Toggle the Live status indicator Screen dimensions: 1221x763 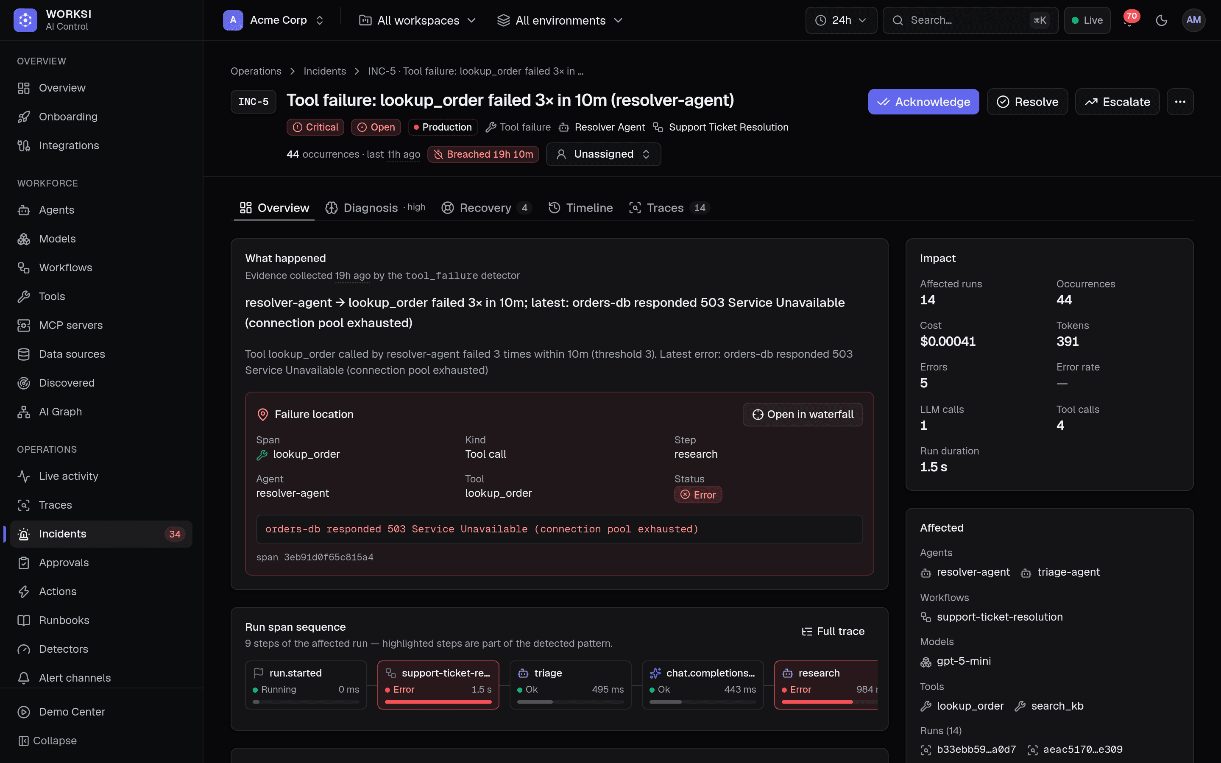point(1087,20)
